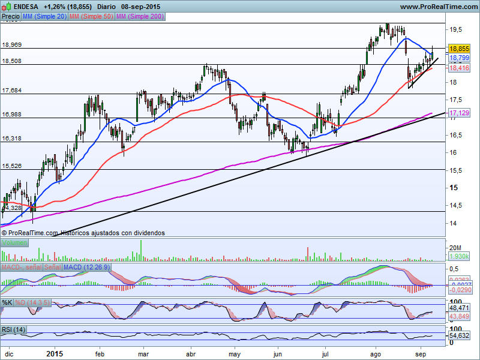Screen dimensions: 480x360
Task: Click the 17,5 price axis label
Action: 455,100
